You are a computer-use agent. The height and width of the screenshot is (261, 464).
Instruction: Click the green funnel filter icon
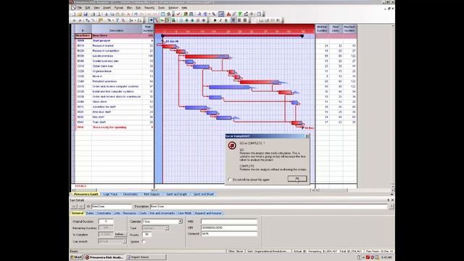click(240, 14)
